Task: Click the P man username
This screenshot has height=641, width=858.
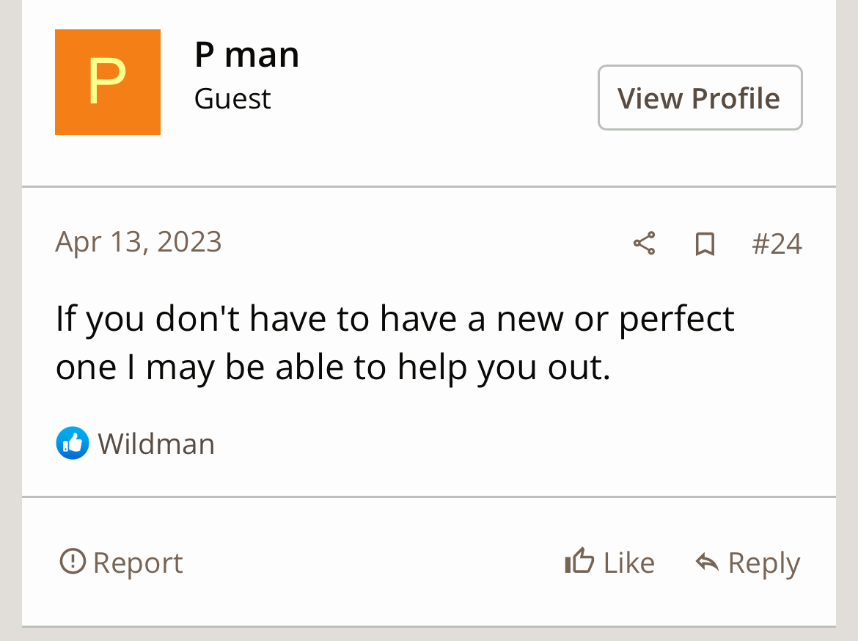Action: pos(246,54)
